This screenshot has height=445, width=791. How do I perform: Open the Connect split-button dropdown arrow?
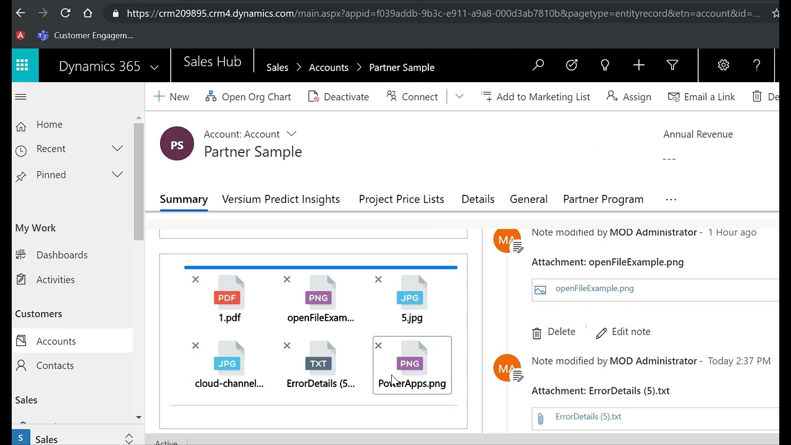click(x=459, y=97)
